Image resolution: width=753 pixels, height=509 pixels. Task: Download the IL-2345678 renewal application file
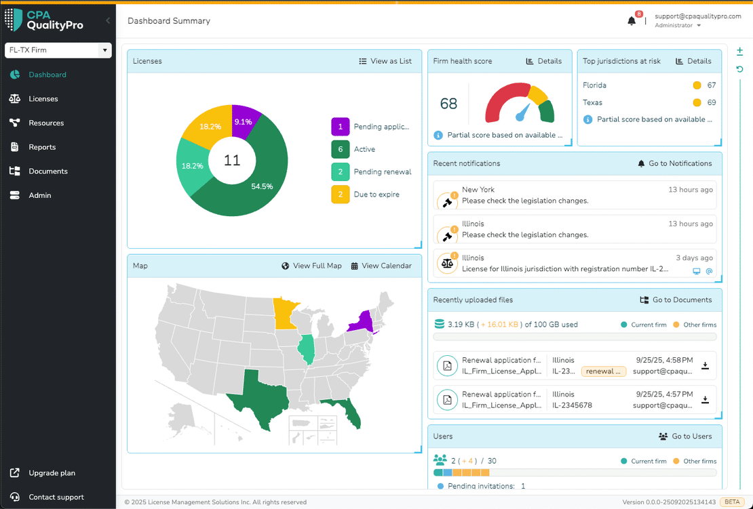pos(705,400)
